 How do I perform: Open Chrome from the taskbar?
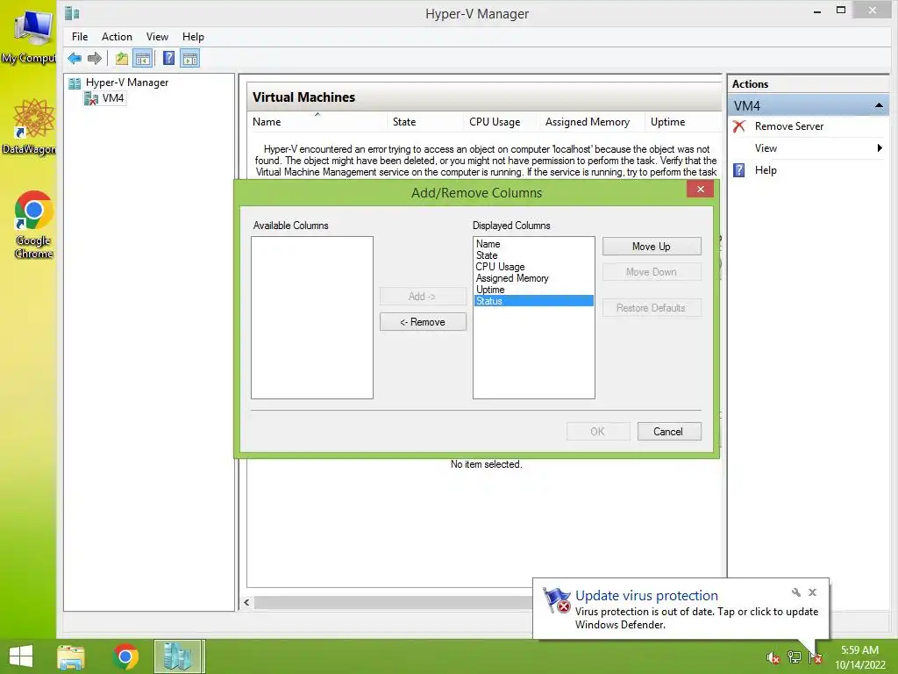[x=125, y=656]
